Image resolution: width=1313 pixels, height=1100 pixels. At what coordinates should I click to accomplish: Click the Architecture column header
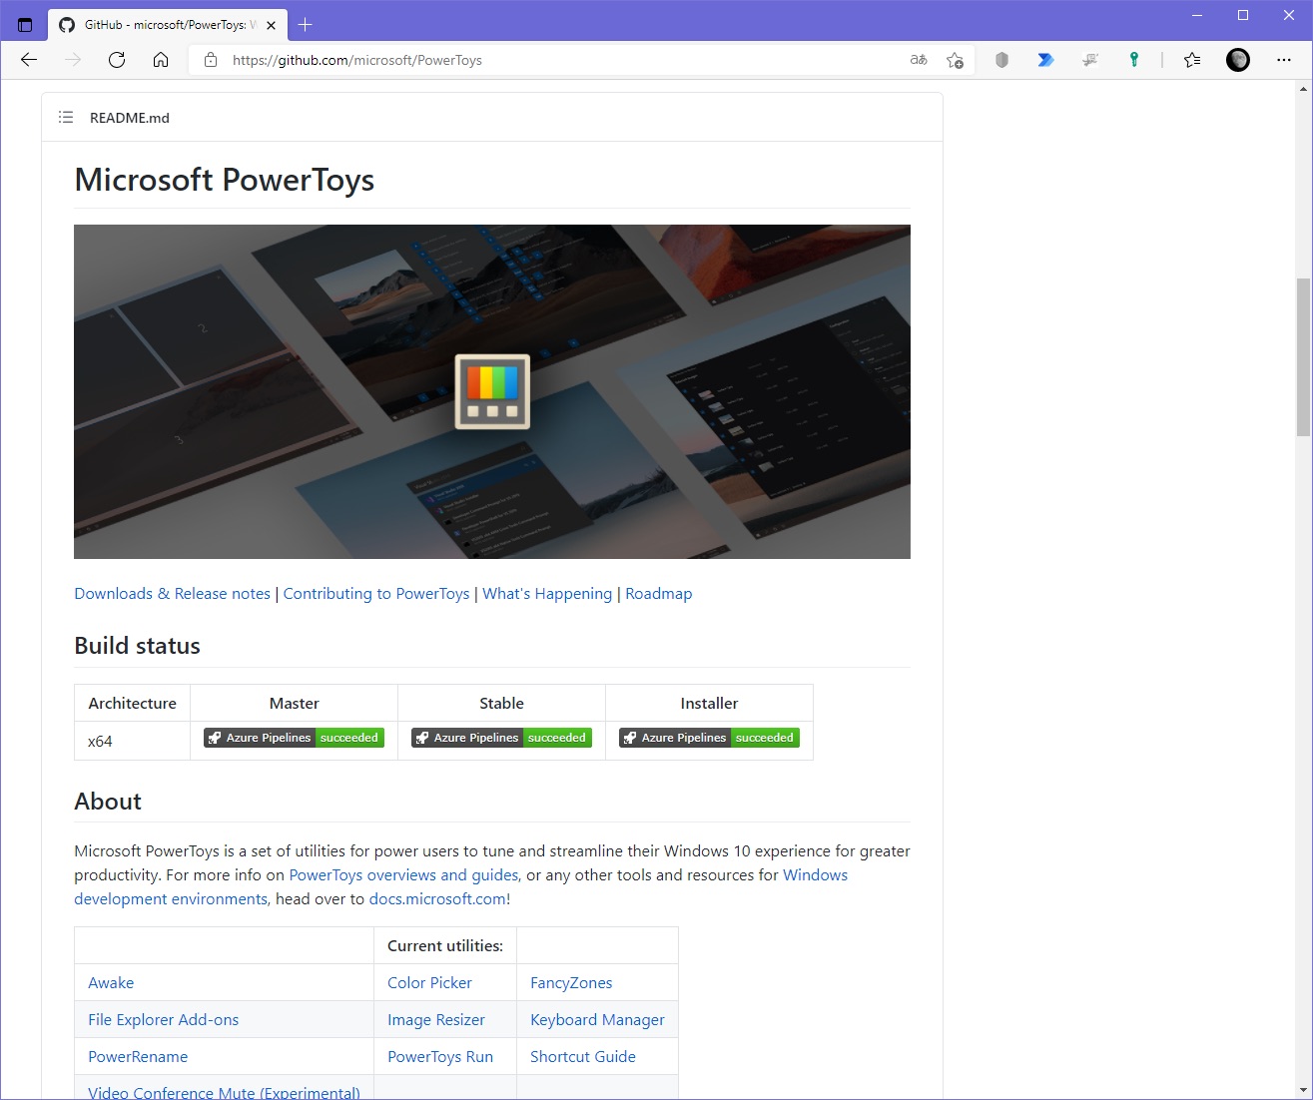point(132,703)
